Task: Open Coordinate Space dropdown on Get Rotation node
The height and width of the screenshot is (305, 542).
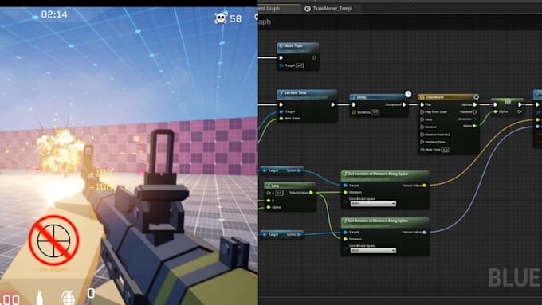Action: [373, 250]
